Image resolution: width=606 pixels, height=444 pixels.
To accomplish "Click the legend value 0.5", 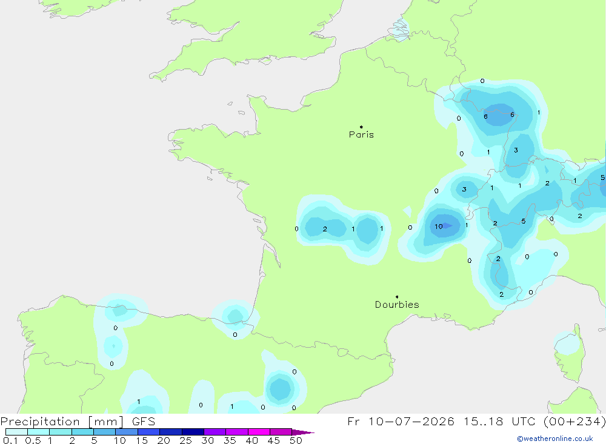I will (33, 440).
